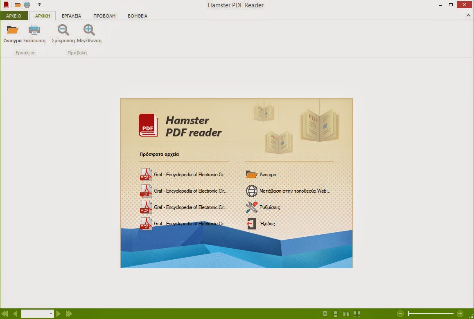Click the Εκτύπωση printer ribbon icon

point(34,30)
